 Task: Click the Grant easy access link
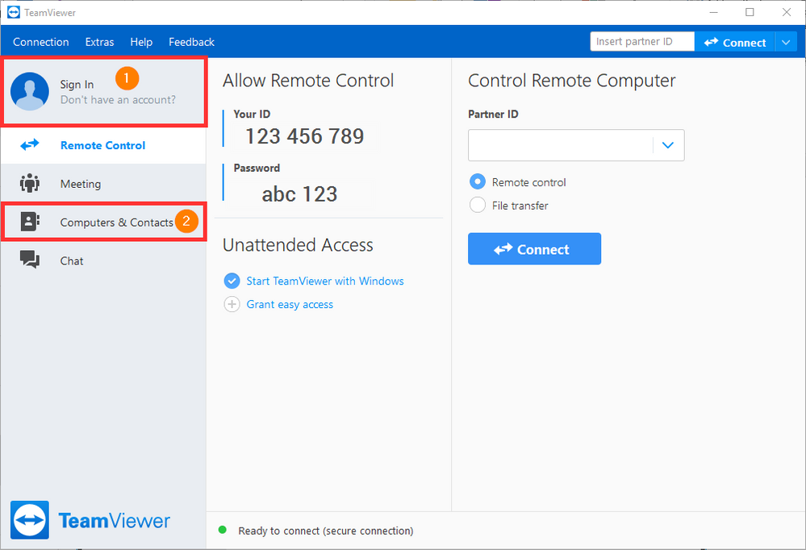coord(290,304)
